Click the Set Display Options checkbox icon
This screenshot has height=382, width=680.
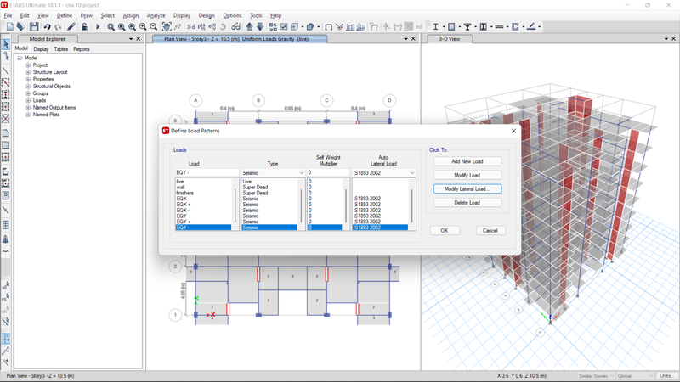[x=284, y=27]
